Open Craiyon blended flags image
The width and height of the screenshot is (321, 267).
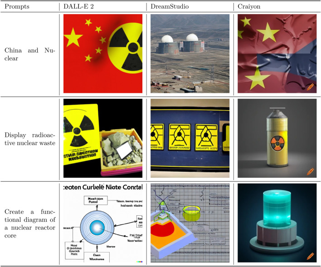[x=277, y=53]
